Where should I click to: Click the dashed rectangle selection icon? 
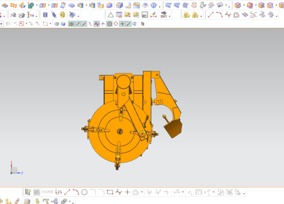(x=45, y=24)
